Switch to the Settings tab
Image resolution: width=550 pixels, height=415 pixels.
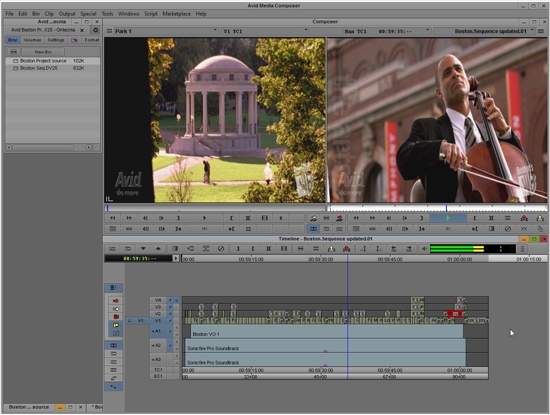(x=56, y=40)
